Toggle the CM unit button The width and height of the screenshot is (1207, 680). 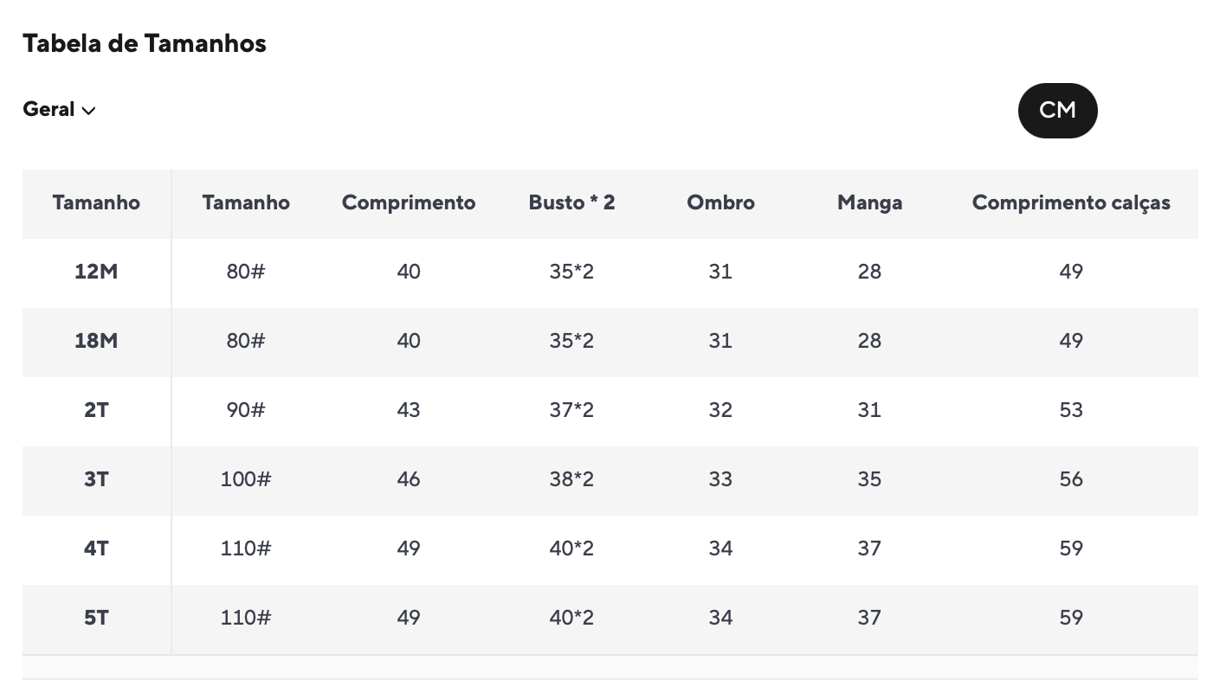[x=1057, y=111]
